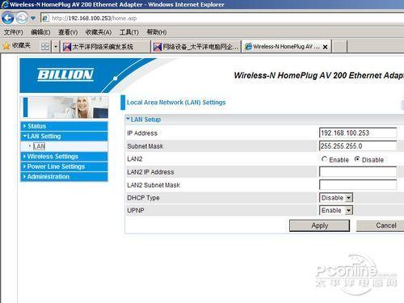Screen dimensions: 404x303
Task: Select the LAN2 Disable radio button
Action: pos(357,159)
